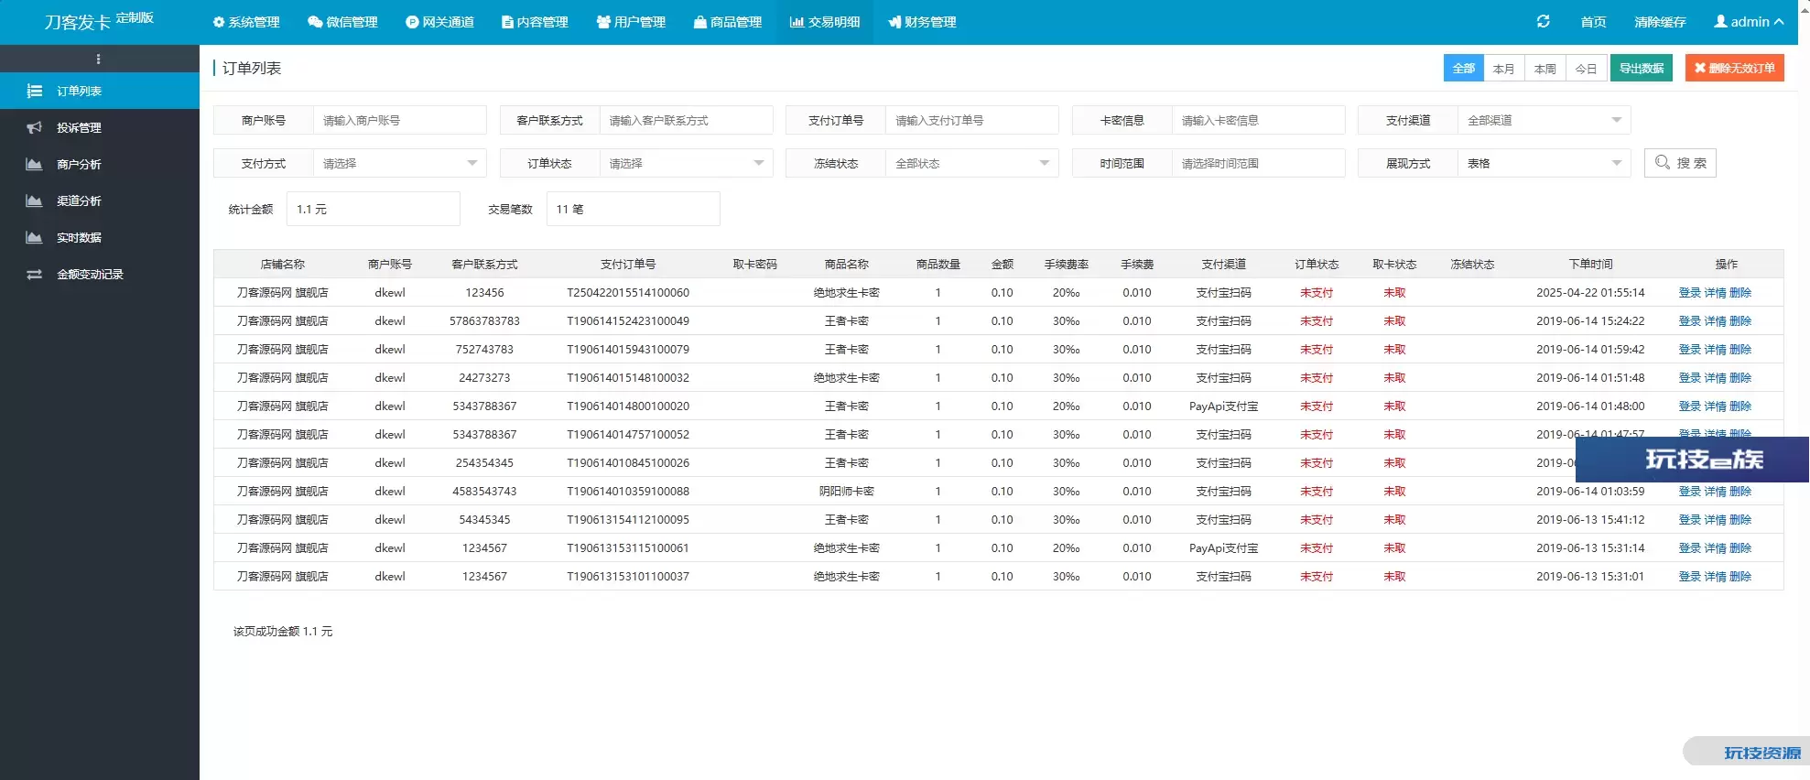Click the three-dot sidebar collapse icon
Image resolution: width=1810 pixels, height=780 pixels.
[x=98, y=60]
